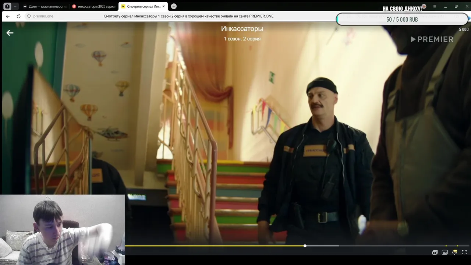Click the '1 сезон. 2 серия' label

242,39
